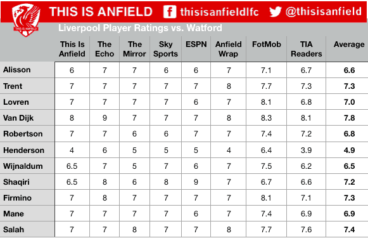Open the @thisisanfield Twitter handle
The width and height of the screenshot is (368, 238).
click(324, 11)
